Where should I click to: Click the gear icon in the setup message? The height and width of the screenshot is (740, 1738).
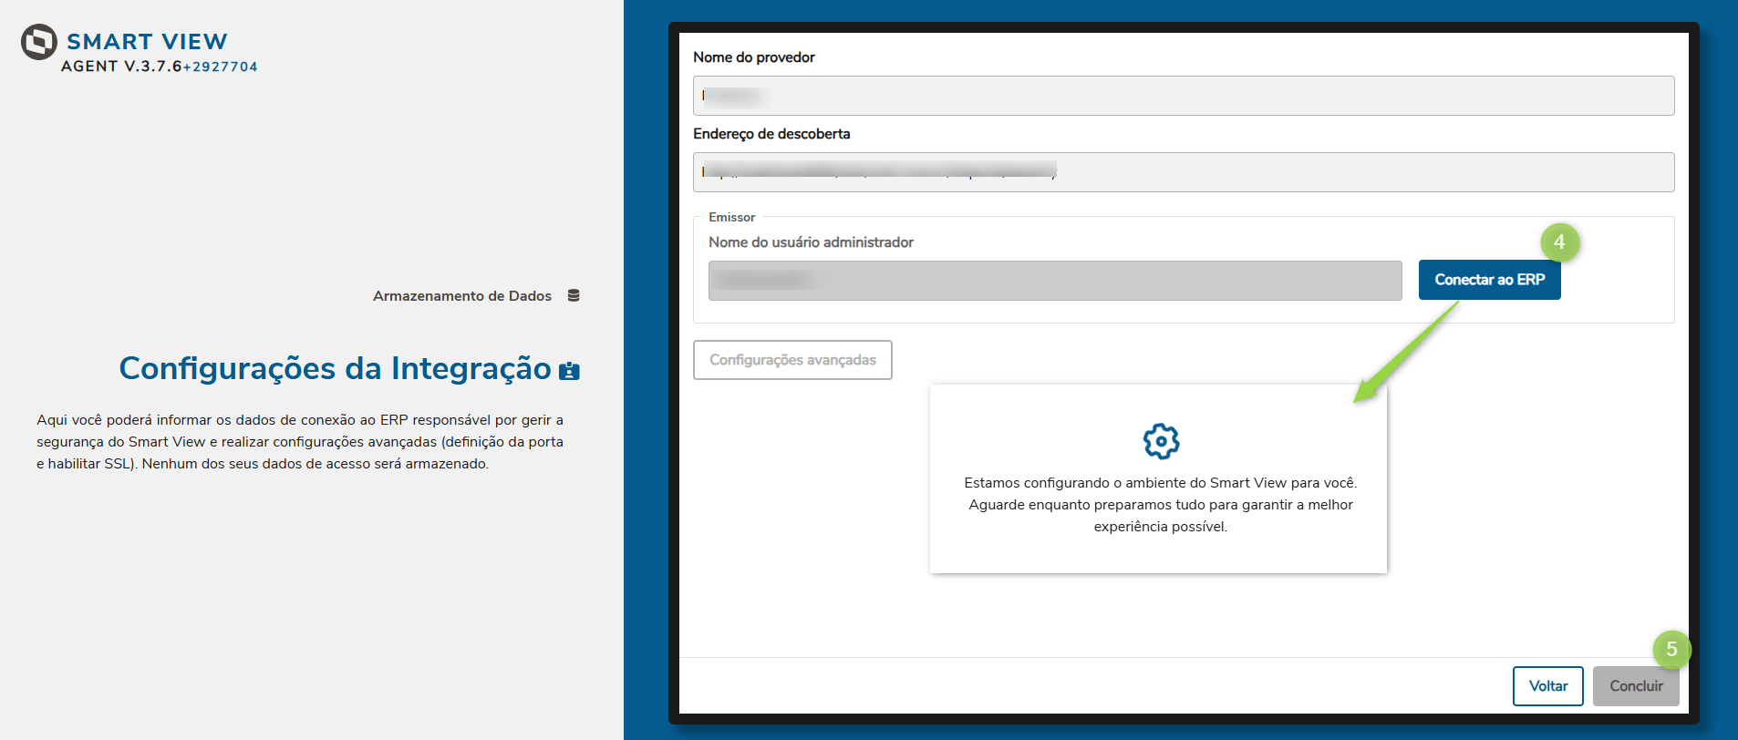tap(1161, 441)
